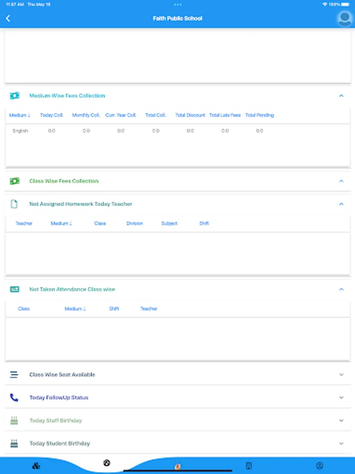355x474 pixels.
Task: Click the Not Taken Attendance card icon
Action: tap(15, 289)
